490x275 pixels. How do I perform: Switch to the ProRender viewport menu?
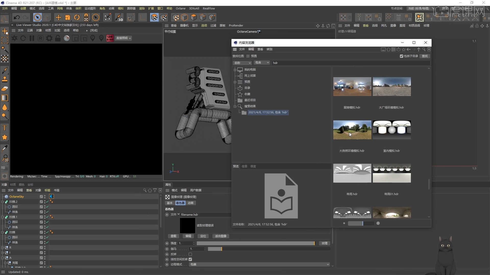point(236,25)
